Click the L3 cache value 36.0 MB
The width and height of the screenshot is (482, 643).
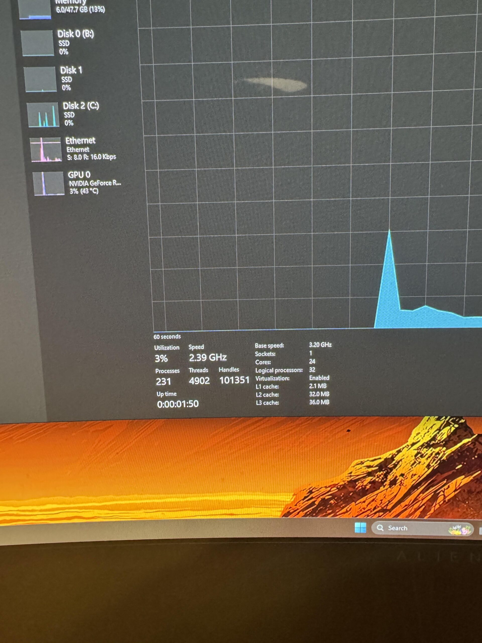[x=319, y=402]
